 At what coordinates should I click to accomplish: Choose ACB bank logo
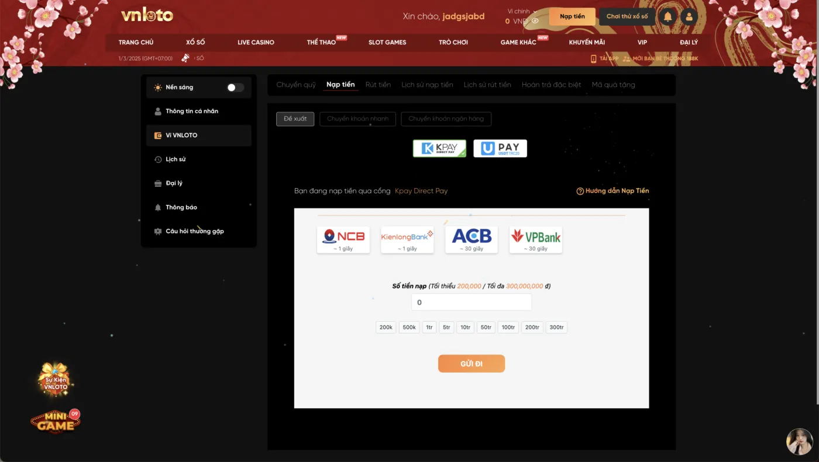click(472, 239)
